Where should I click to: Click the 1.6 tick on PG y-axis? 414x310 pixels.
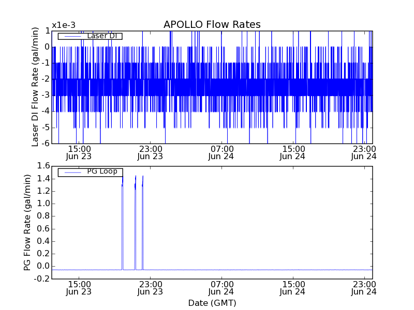coord(42,166)
